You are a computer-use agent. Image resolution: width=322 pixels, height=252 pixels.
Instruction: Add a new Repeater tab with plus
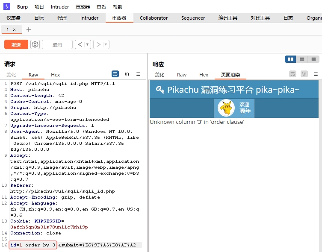click(29, 29)
